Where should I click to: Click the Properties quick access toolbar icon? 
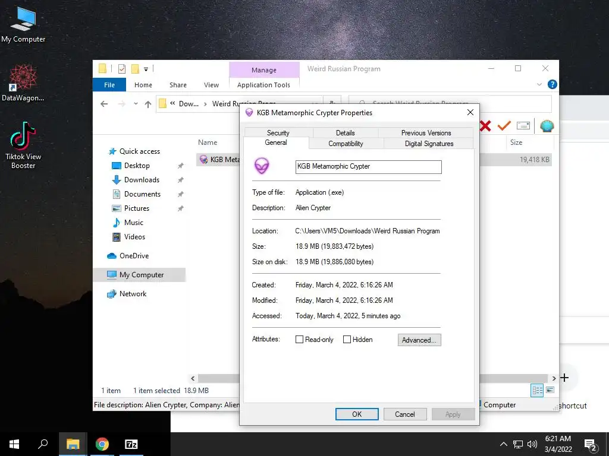pyautogui.click(x=122, y=69)
